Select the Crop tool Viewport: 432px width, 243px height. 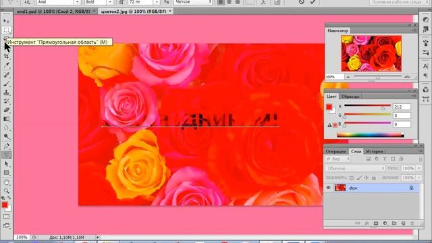pos(6,56)
